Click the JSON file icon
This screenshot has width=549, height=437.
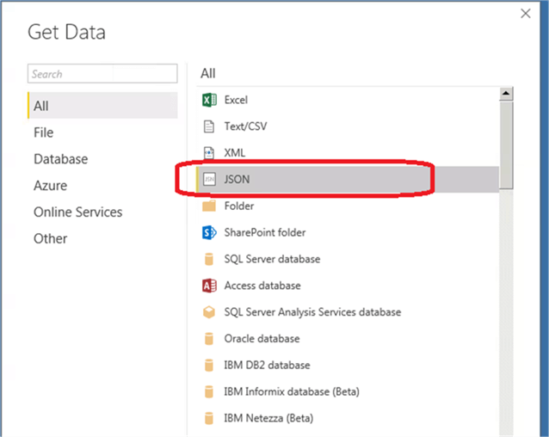pos(209,180)
